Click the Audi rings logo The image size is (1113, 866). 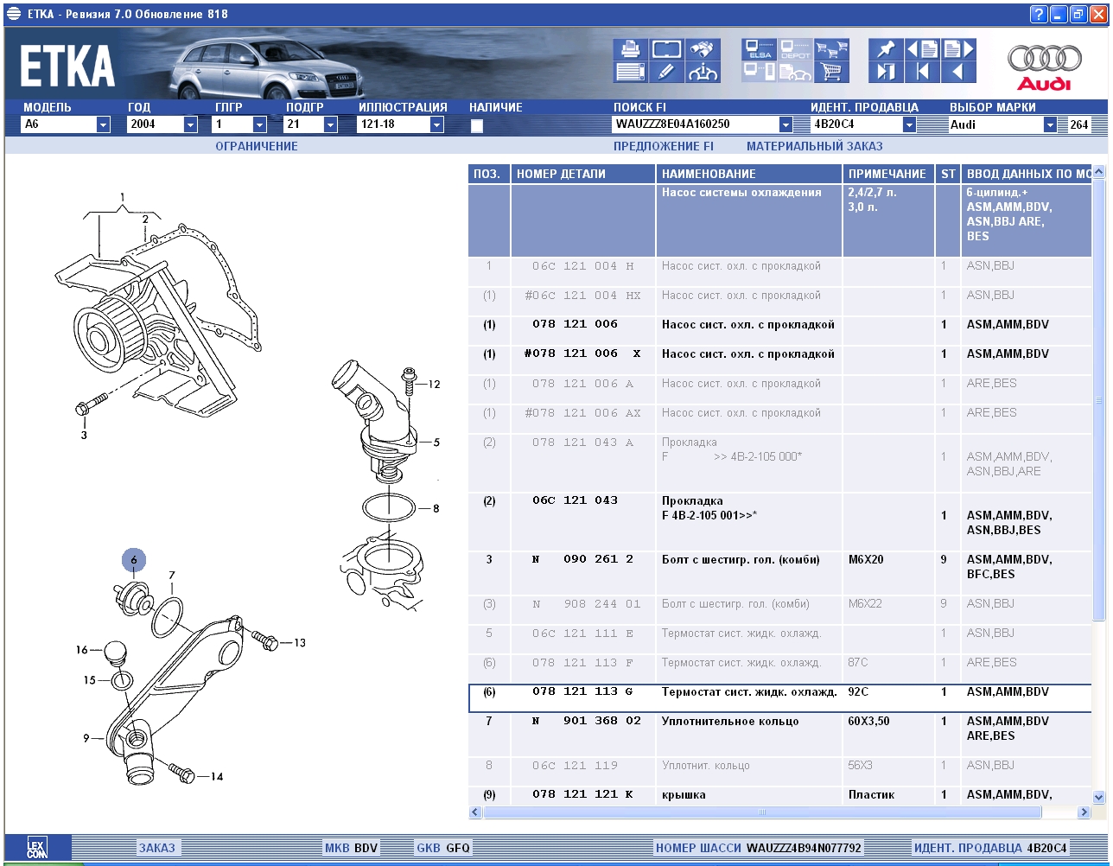point(1044,66)
